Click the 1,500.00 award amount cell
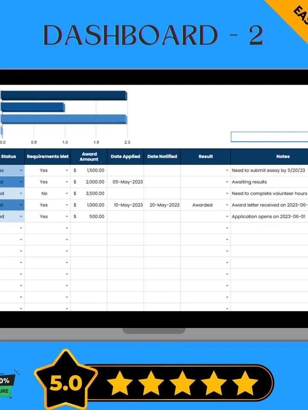 (x=89, y=170)
